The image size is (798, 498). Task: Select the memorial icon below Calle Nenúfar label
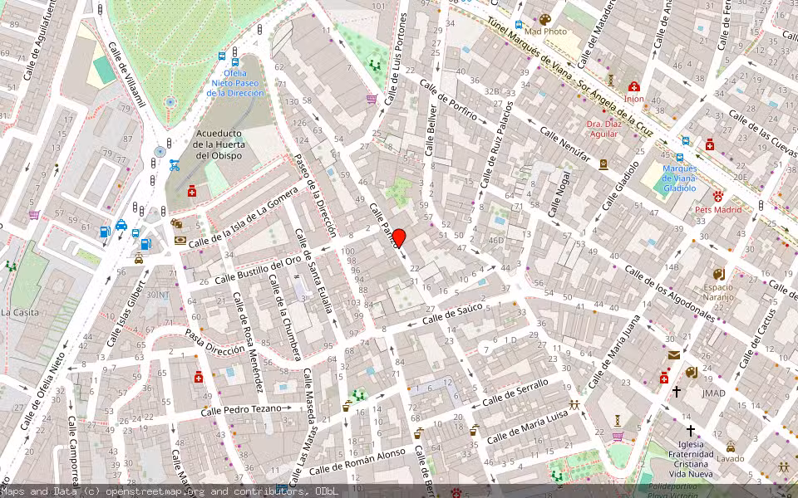coord(603,164)
